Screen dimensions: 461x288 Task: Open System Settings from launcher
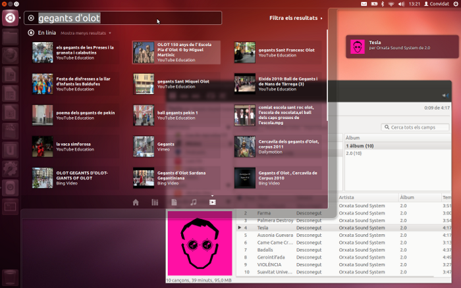point(11,169)
